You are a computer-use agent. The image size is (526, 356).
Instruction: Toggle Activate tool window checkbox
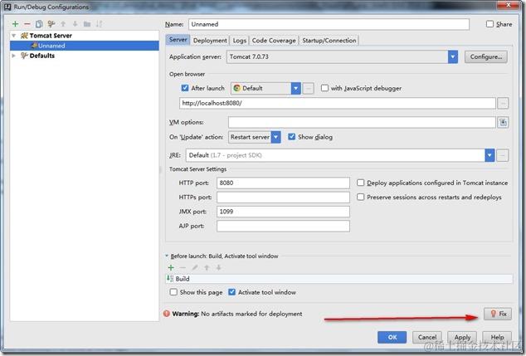point(231,292)
